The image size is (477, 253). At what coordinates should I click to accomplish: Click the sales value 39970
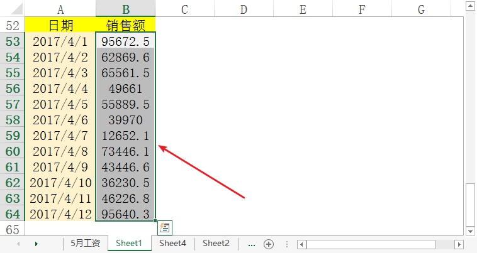[126, 120]
